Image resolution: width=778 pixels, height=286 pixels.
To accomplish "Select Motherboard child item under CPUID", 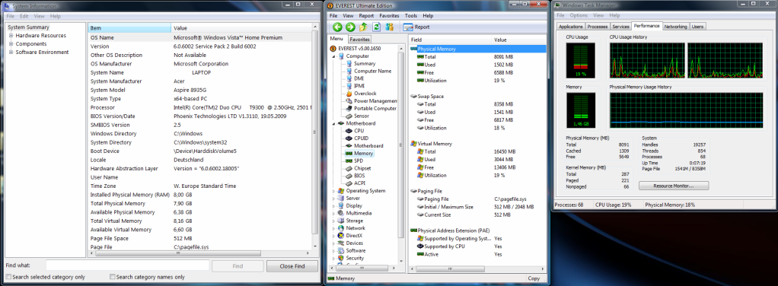I will [x=368, y=146].
